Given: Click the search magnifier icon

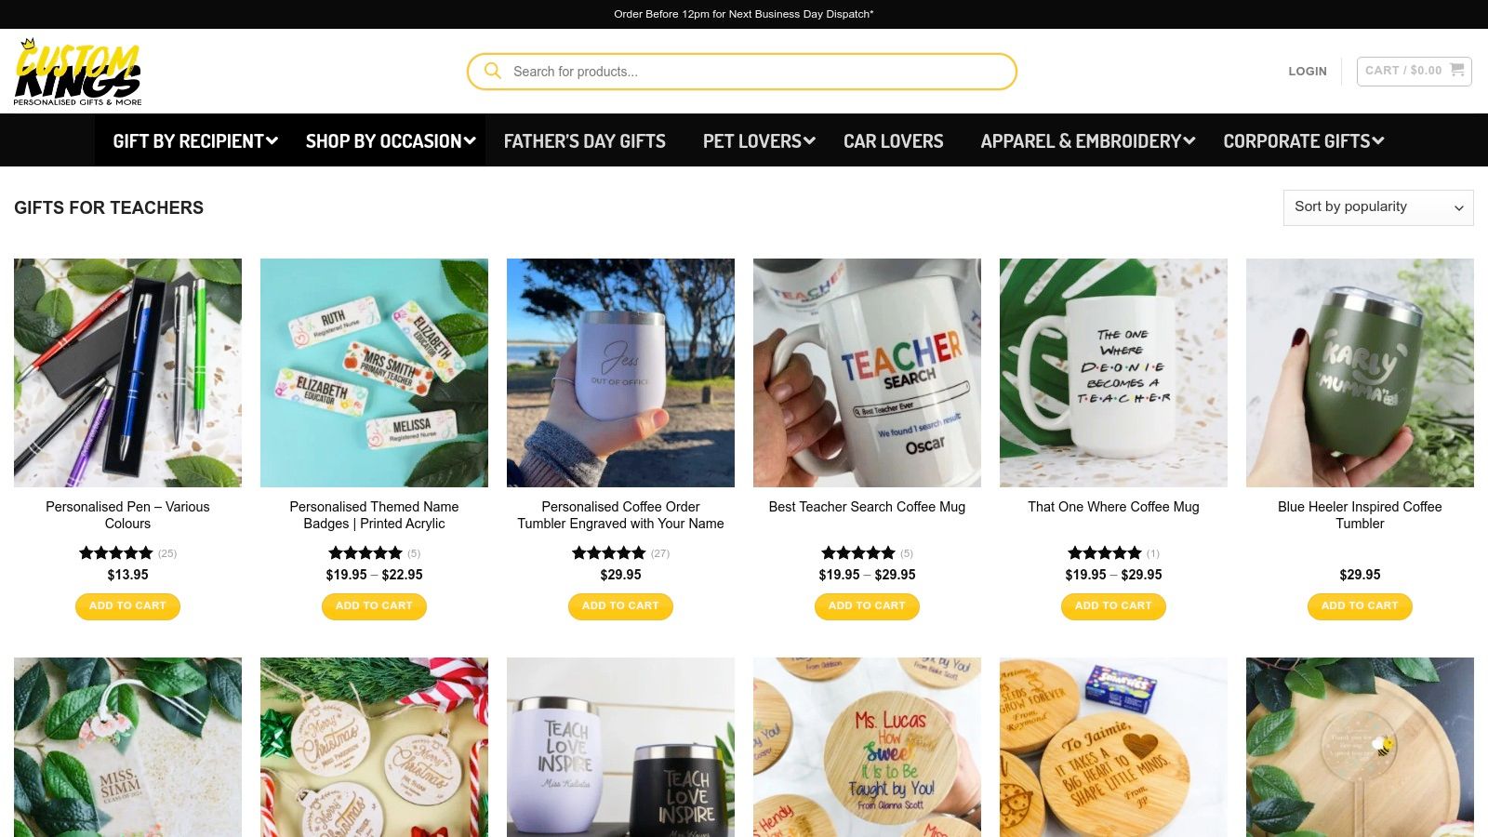Looking at the screenshot, I should 493,71.
